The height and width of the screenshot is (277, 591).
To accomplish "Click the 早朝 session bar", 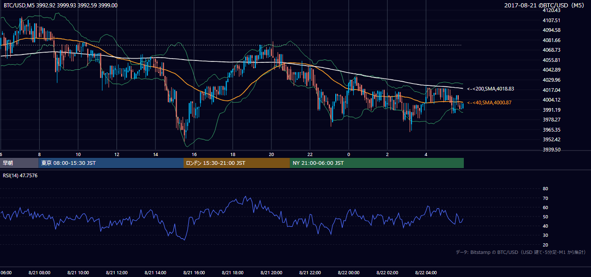I will (x=19, y=163).
